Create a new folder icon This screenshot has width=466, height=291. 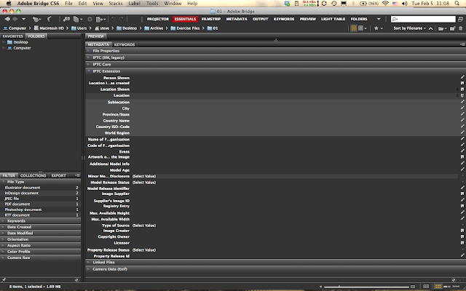click(453, 28)
